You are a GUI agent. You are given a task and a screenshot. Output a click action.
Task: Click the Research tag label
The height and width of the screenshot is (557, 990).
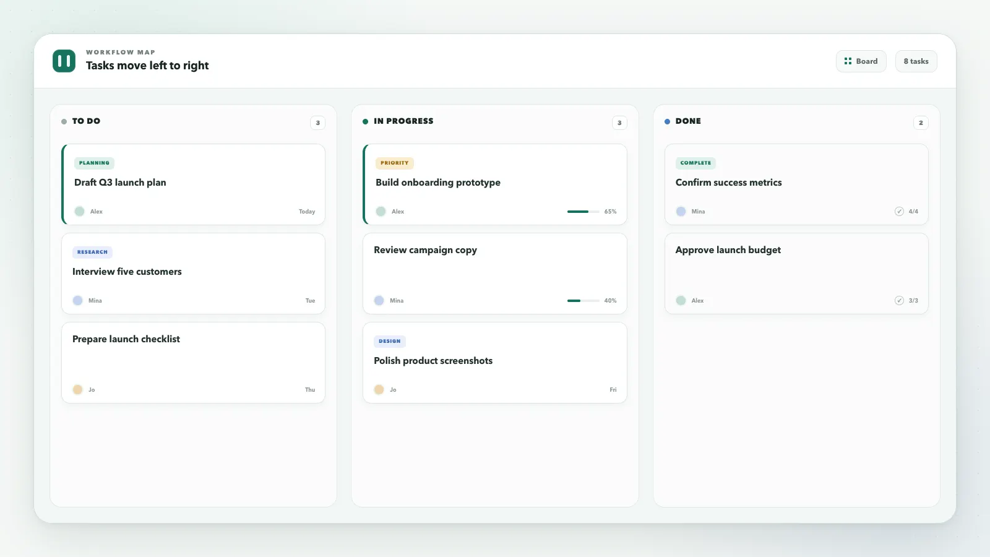coord(92,253)
